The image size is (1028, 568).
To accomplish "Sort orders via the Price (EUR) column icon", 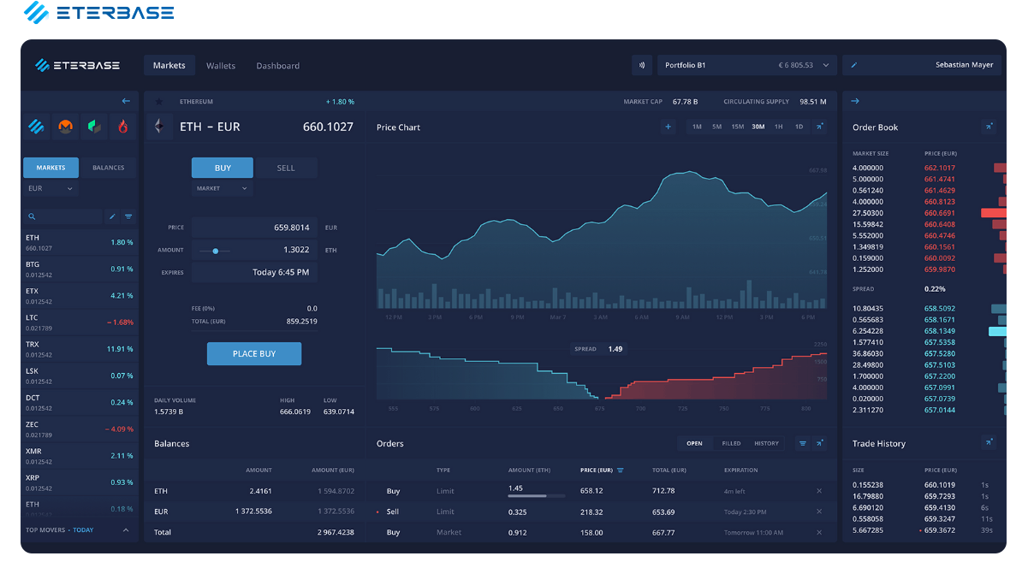I will click(621, 470).
